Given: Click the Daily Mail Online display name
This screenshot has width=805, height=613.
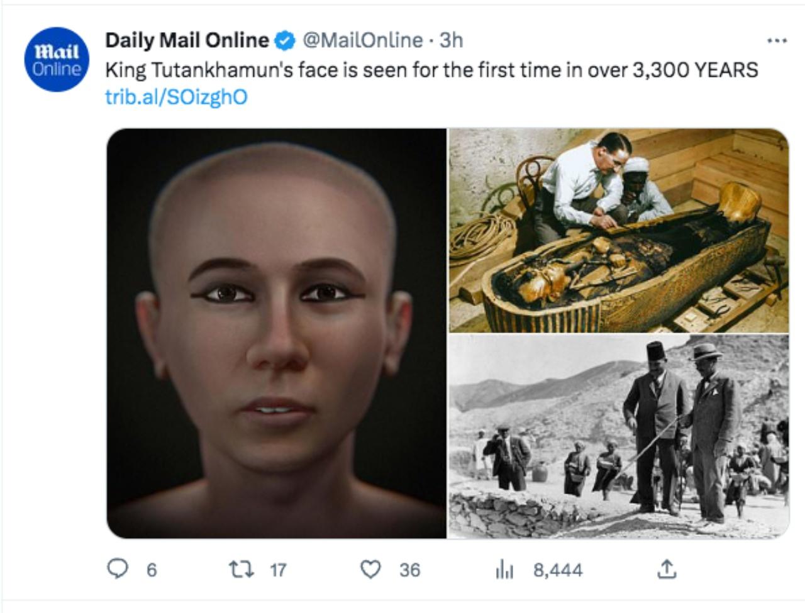Looking at the screenshot, I should 187,40.
